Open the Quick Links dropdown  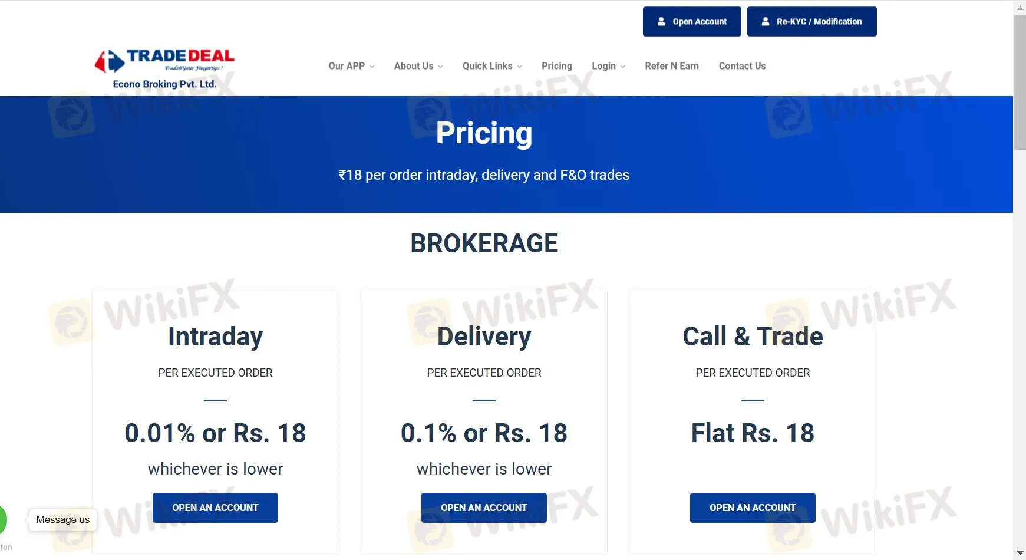pyautogui.click(x=492, y=66)
